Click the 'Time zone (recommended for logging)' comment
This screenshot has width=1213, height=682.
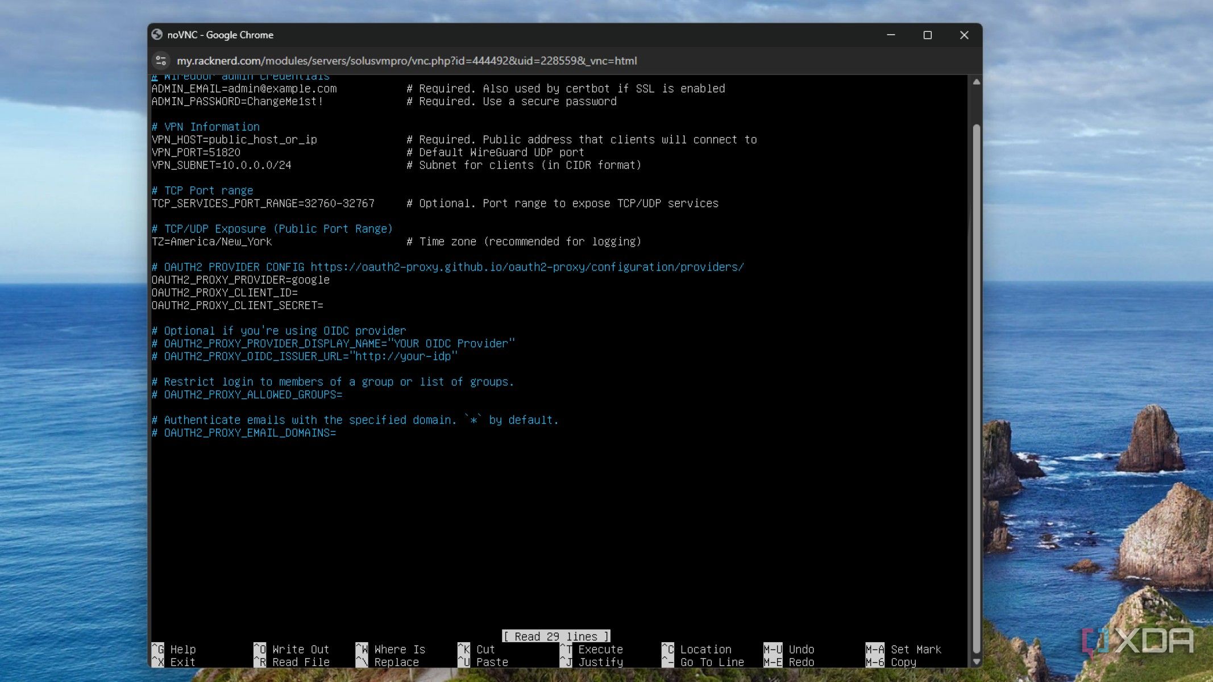click(x=524, y=242)
